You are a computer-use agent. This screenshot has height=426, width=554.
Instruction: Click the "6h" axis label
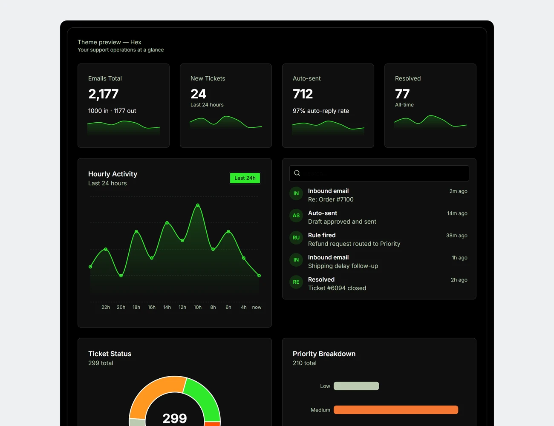click(x=228, y=307)
